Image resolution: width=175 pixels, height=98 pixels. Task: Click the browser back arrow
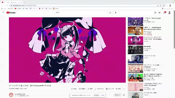[x=2, y=5]
